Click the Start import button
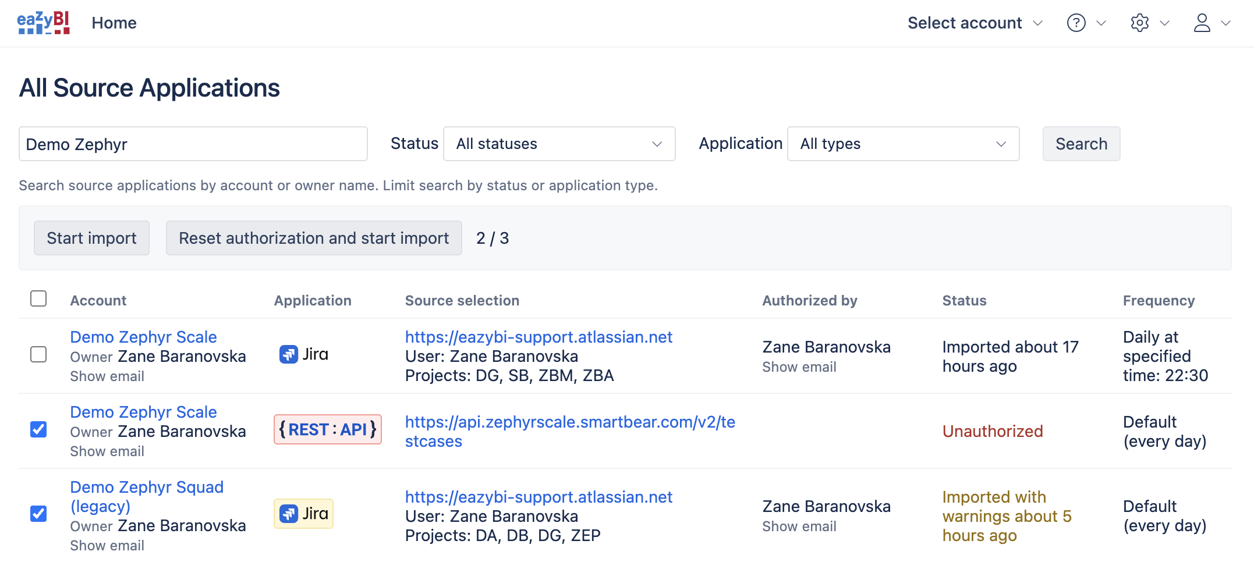The image size is (1254, 562). [x=91, y=238]
